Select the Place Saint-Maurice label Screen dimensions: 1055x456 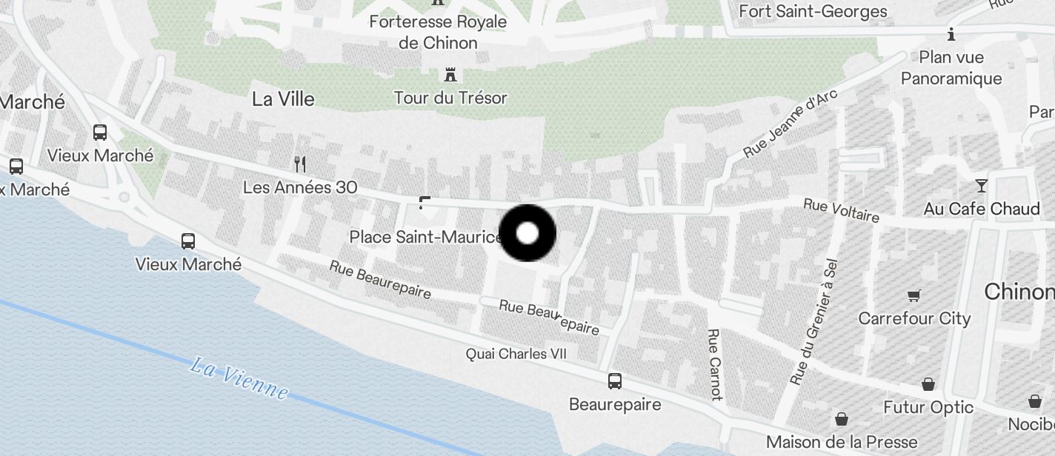pyautogui.click(x=426, y=237)
